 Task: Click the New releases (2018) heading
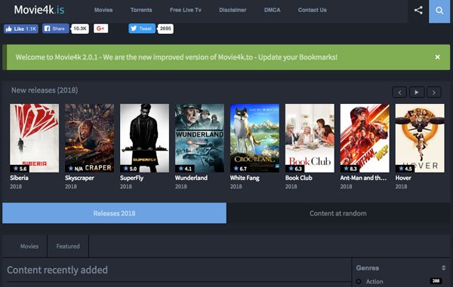pos(45,90)
